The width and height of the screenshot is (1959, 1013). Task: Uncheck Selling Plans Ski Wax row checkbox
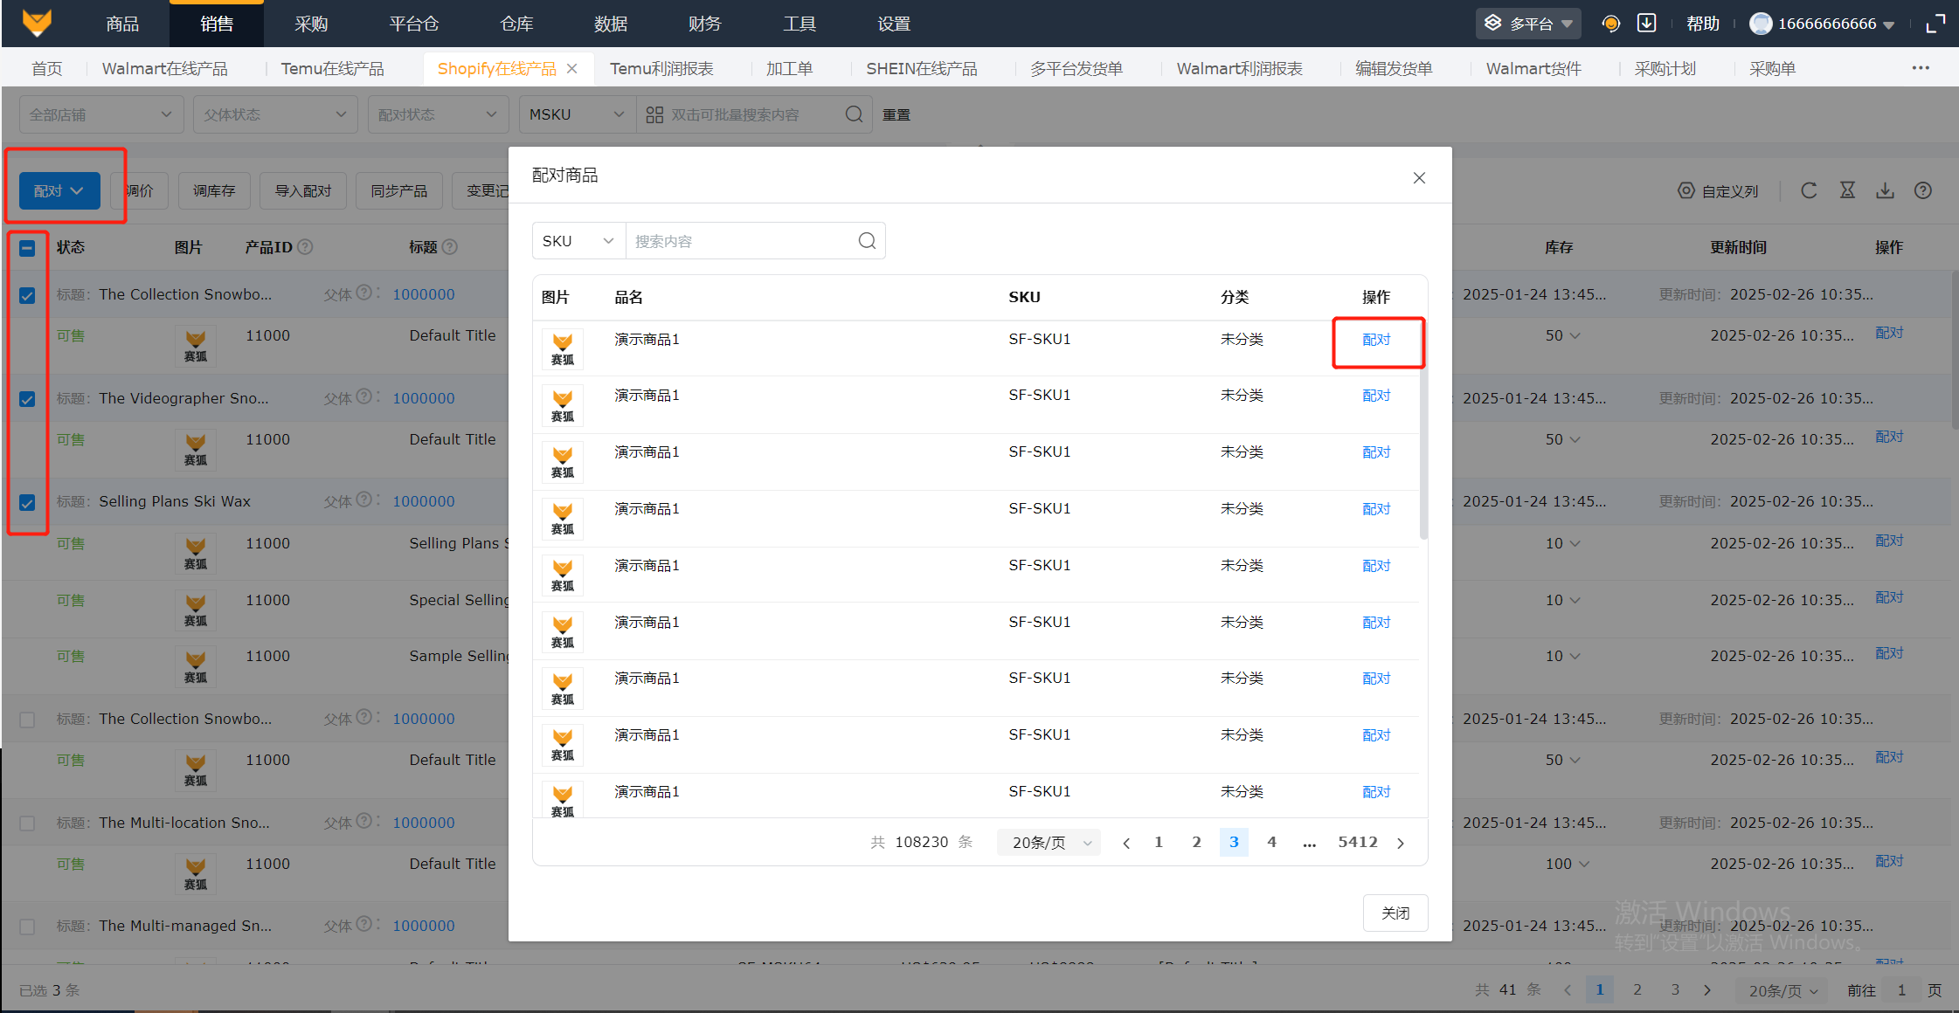click(27, 503)
